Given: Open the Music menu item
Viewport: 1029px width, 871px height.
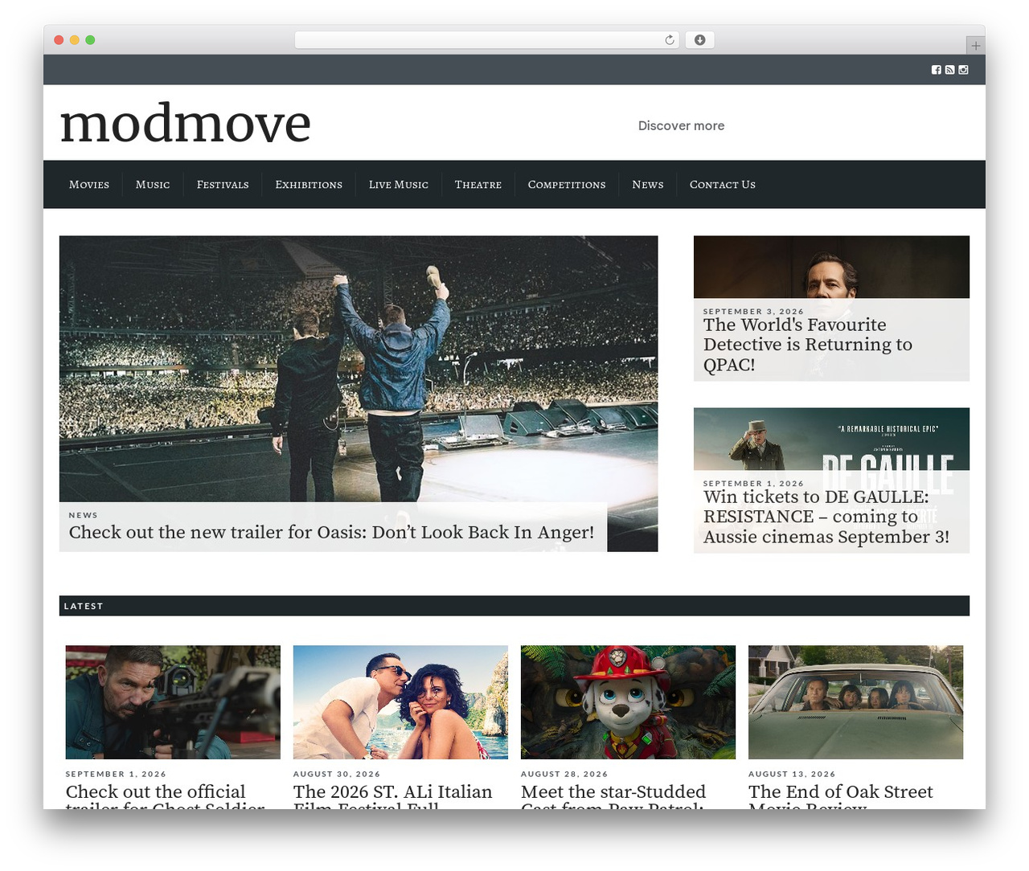Looking at the screenshot, I should pos(153,185).
